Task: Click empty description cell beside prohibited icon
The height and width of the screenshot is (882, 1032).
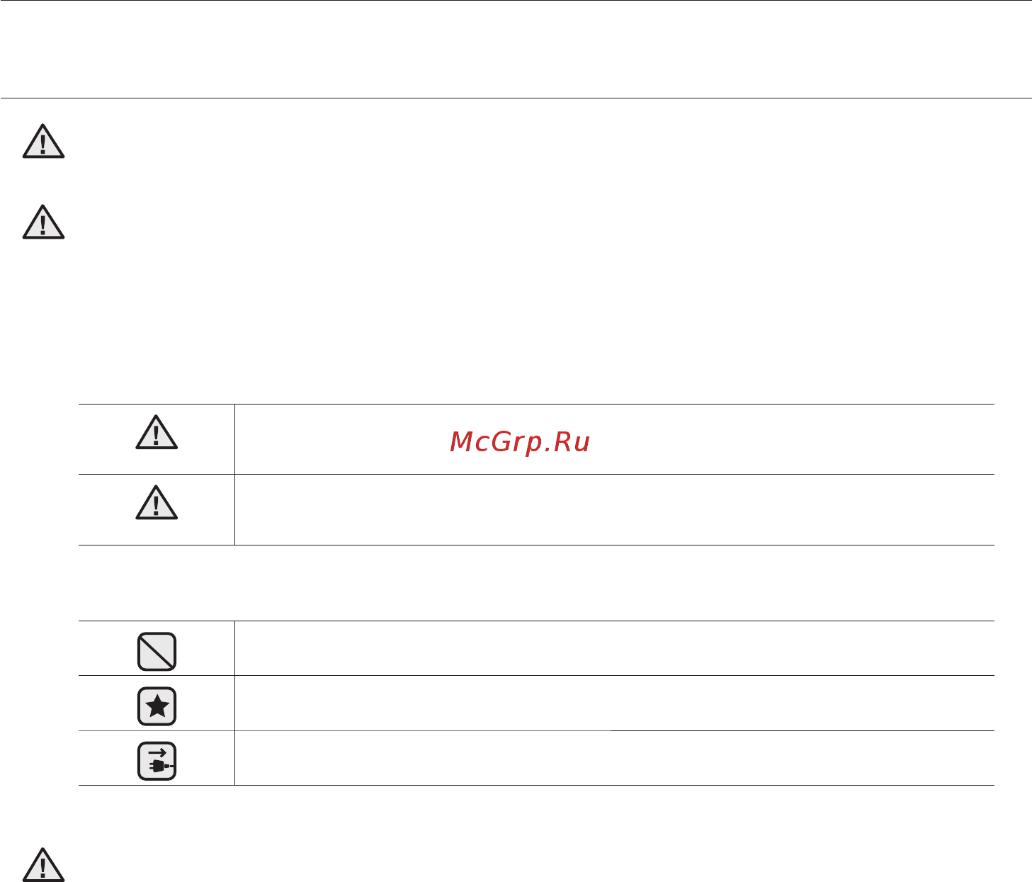Action: pos(614,648)
